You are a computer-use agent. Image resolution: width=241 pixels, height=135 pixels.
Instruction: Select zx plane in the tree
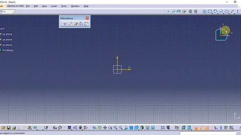pyautogui.click(x=7, y=45)
